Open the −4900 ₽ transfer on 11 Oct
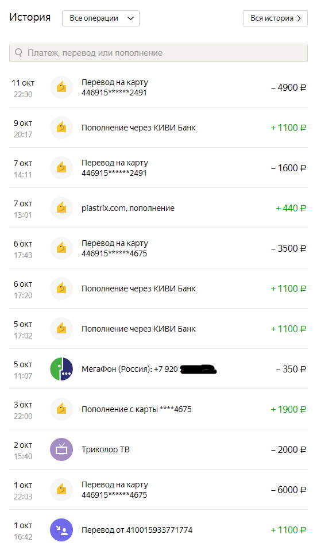Screen dimensions: 317x546 (x=158, y=87)
